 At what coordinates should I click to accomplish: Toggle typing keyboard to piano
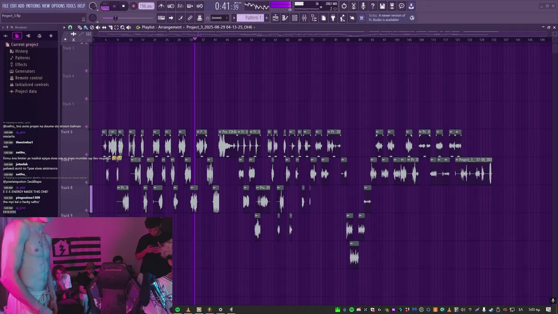(x=161, y=18)
